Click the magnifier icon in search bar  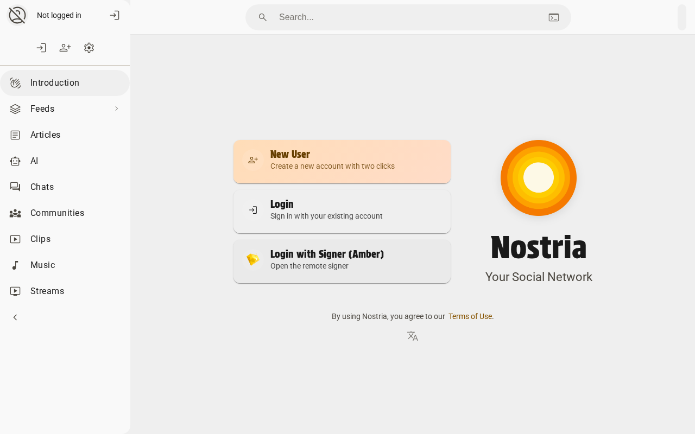[263, 17]
